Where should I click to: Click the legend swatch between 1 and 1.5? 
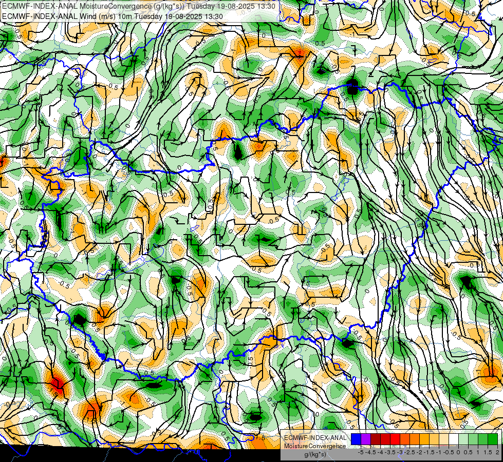click(483, 439)
